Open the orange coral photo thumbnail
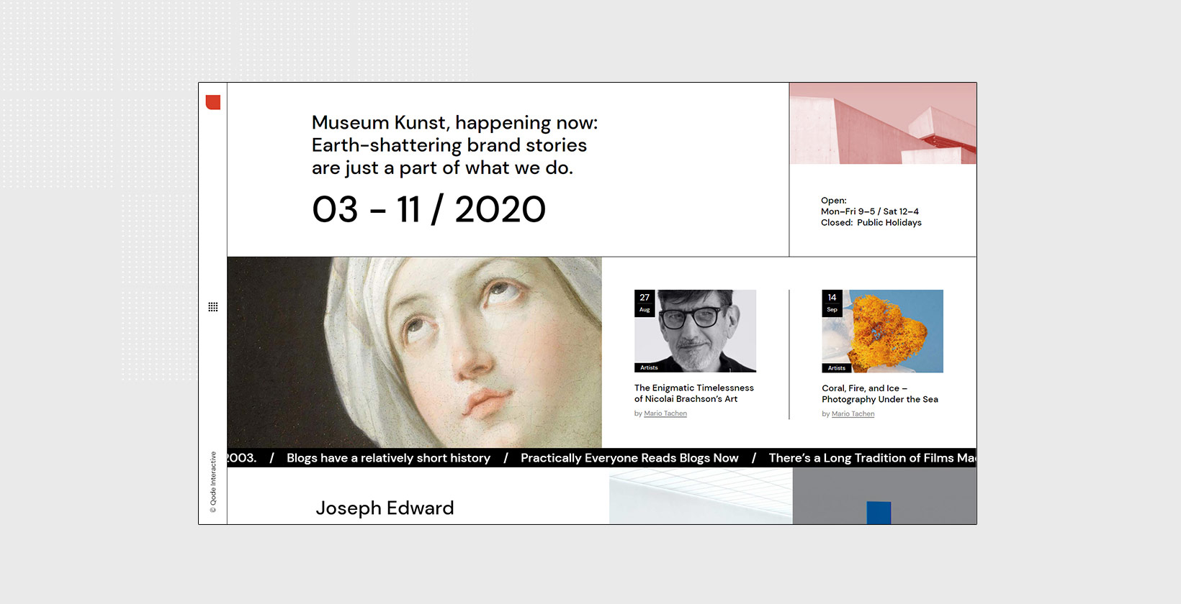 tap(882, 331)
